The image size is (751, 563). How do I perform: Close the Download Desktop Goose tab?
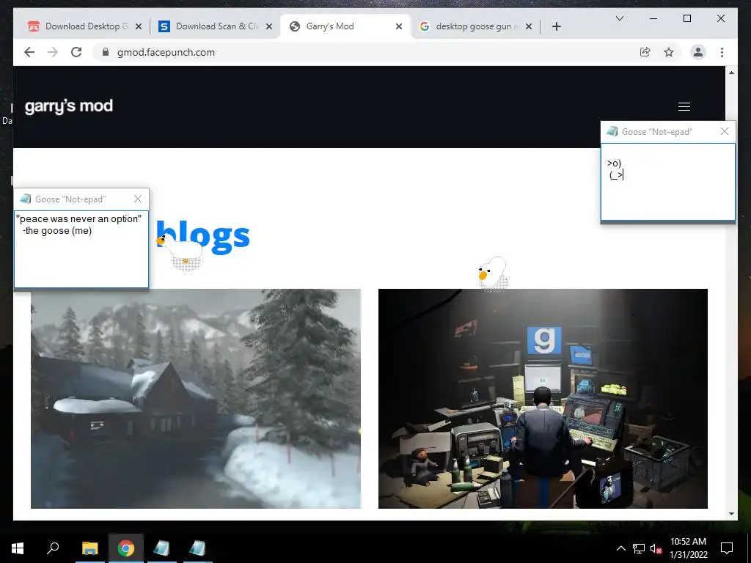coord(139,26)
